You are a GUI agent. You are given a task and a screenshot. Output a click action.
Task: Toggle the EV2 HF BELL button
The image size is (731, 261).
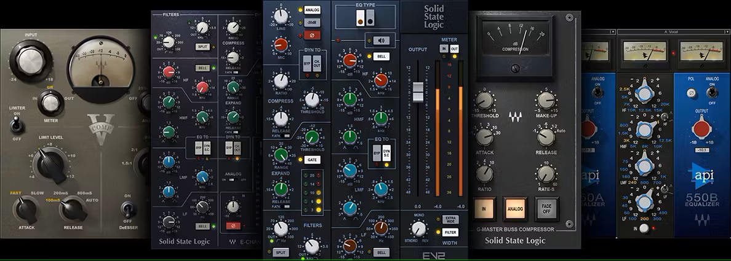(x=381, y=56)
